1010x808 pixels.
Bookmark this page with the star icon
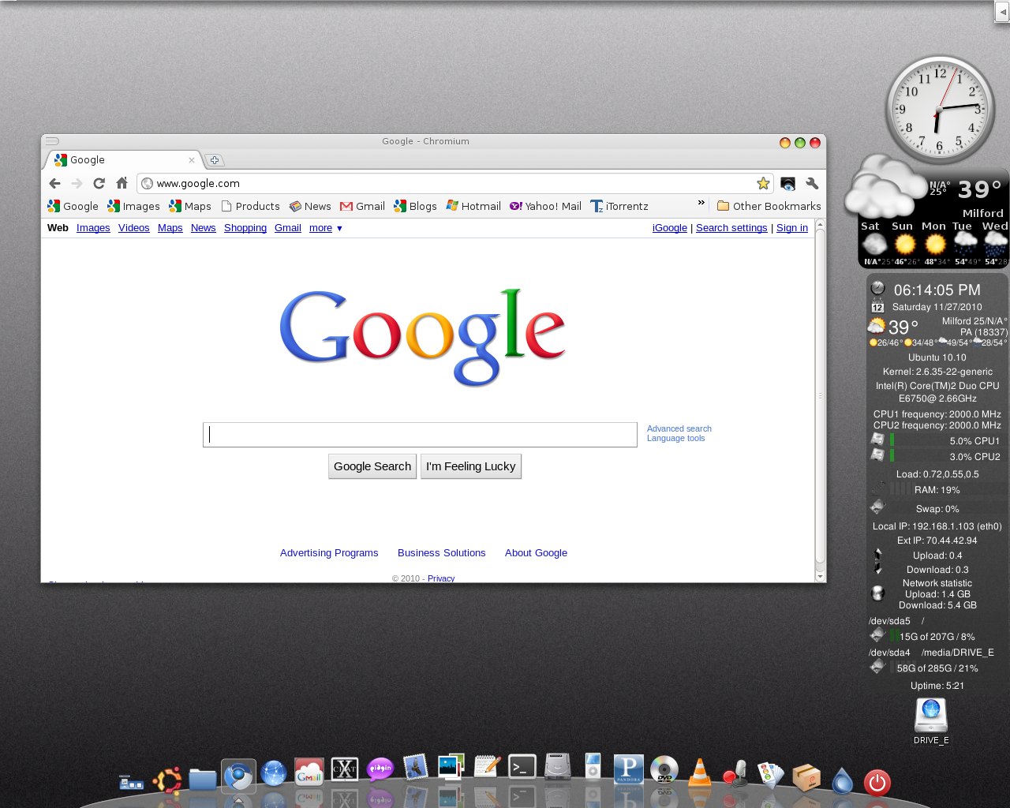(763, 183)
